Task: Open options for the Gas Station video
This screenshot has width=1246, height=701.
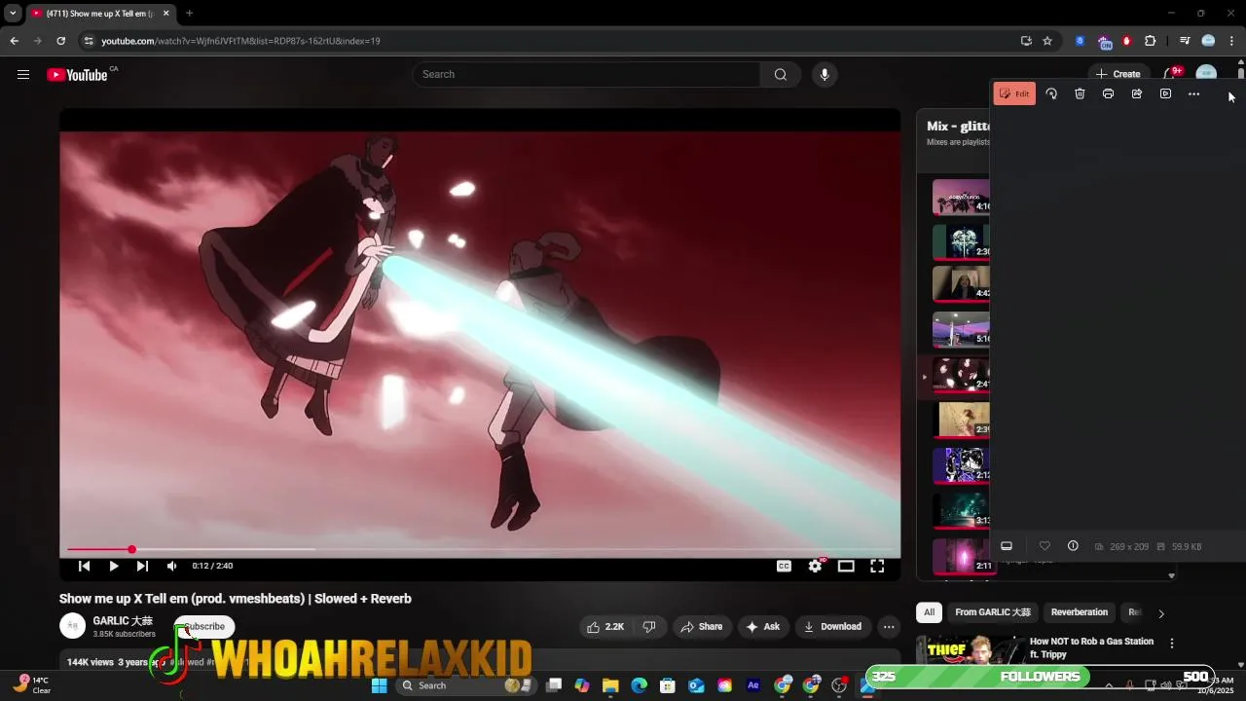Action: pyautogui.click(x=1172, y=644)
